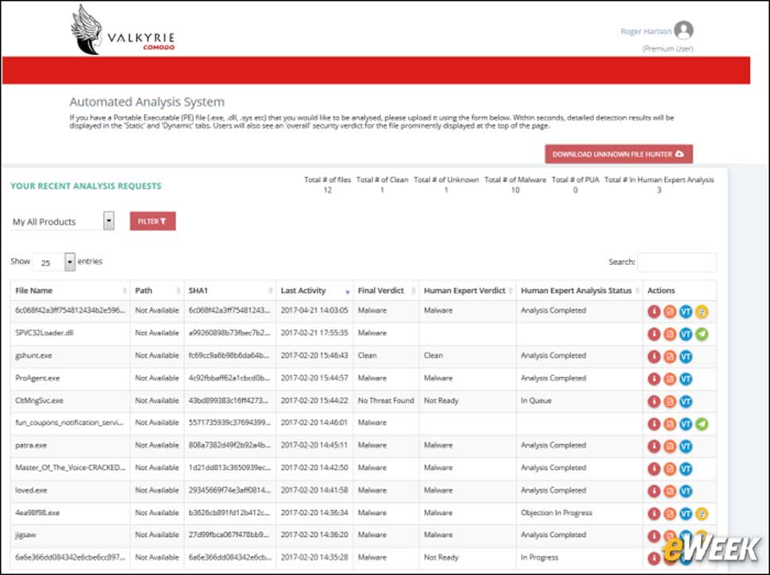770x575 pixels.
Task: Click the user avatar icon
Action: (x=683, y=30)
